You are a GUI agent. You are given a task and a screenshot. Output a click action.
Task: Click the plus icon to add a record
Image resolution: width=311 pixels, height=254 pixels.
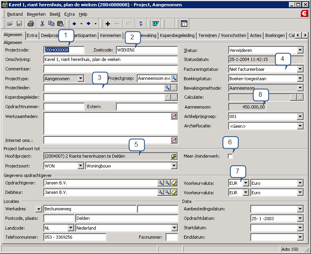108,24
